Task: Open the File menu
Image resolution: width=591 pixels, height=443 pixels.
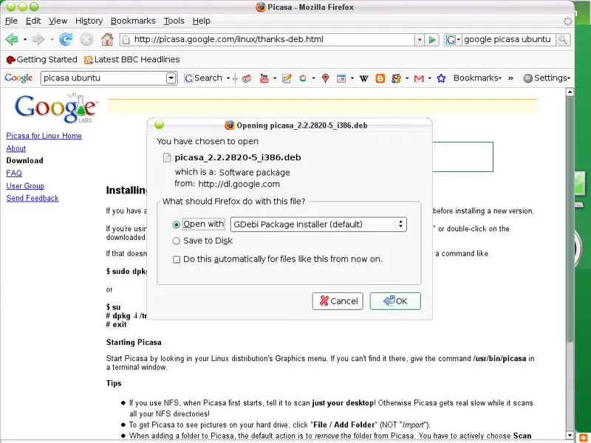Action: pyautogui.click(x=11, y=21)
